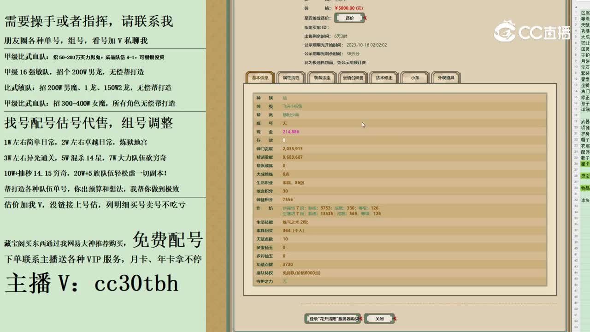Click the 排队特权 value 免排队(价格6000点)

[x=301, y=273]
